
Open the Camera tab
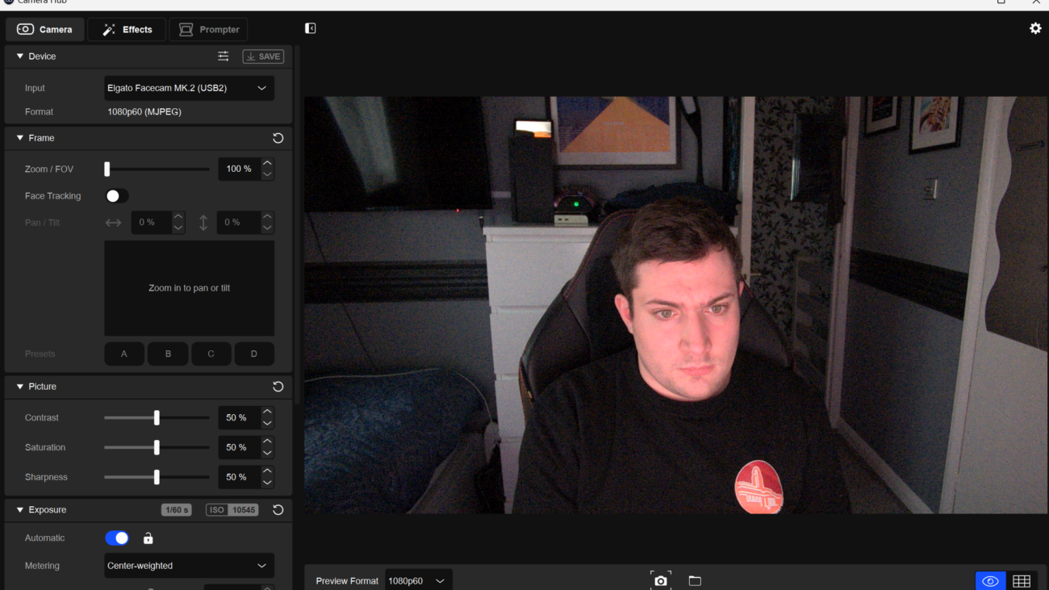44,29
